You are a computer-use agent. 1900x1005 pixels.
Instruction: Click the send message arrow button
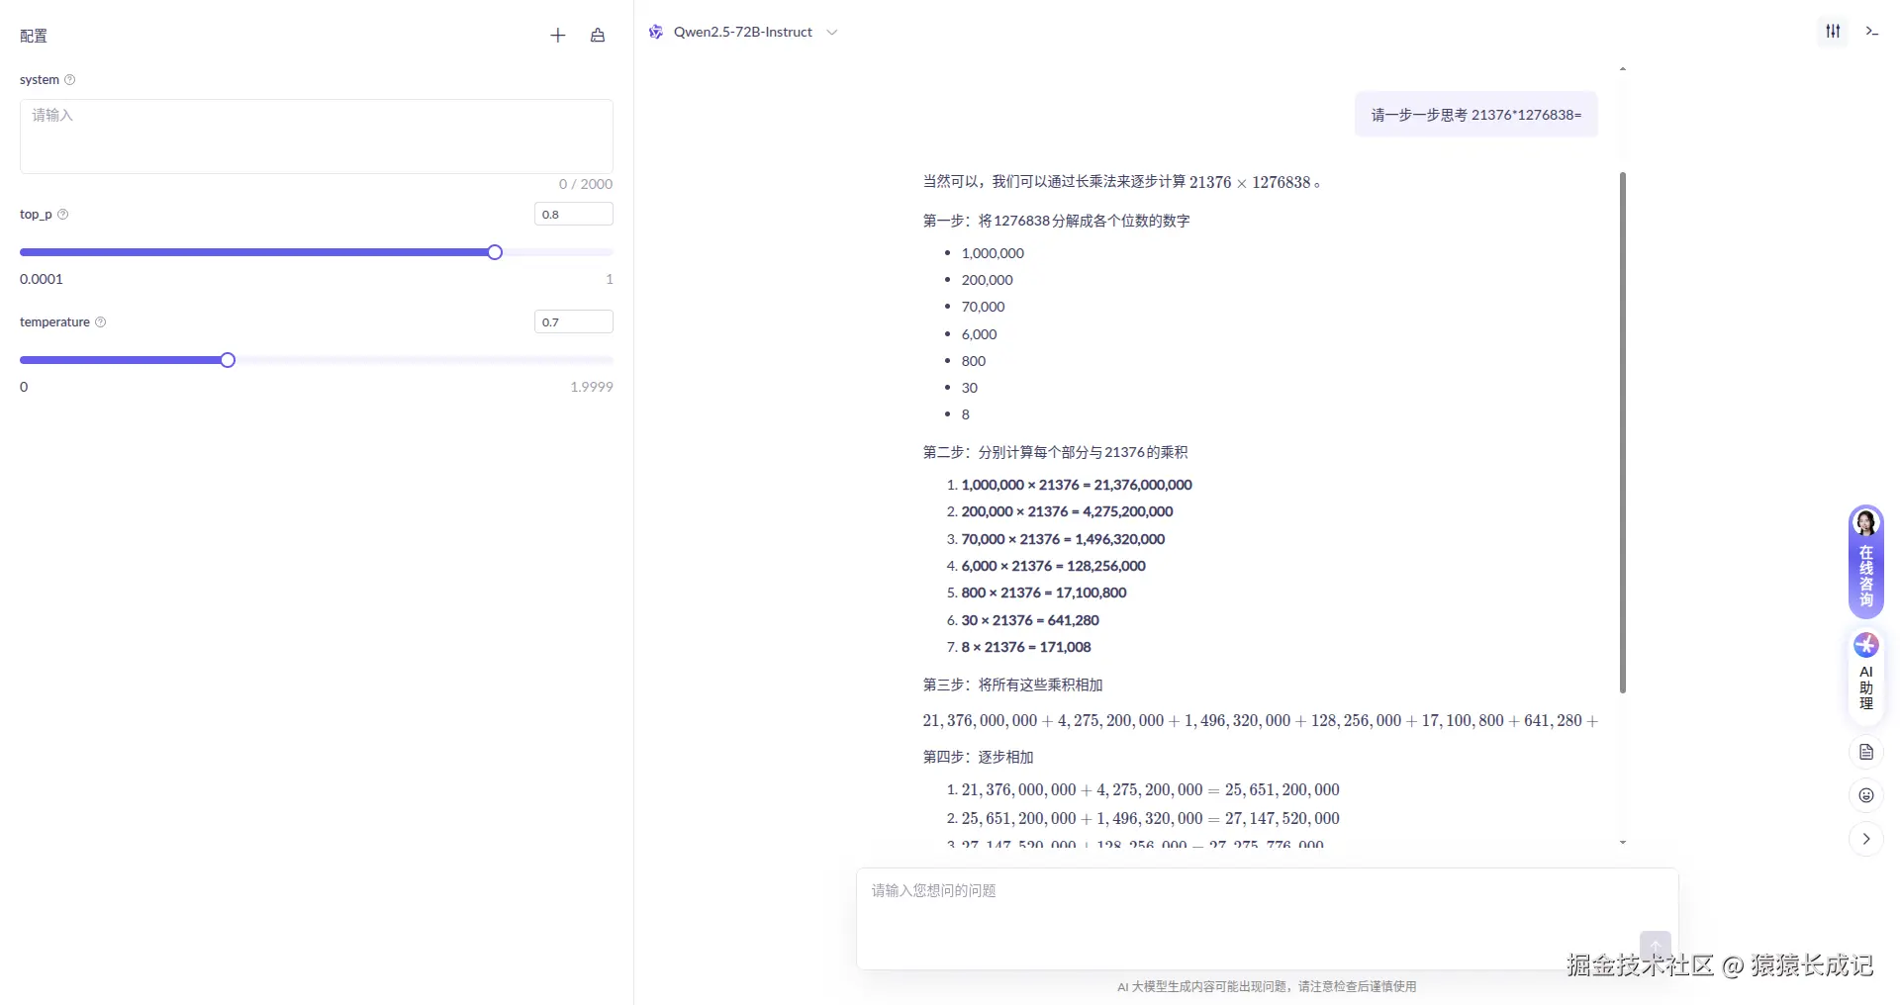pos(1654,946)
